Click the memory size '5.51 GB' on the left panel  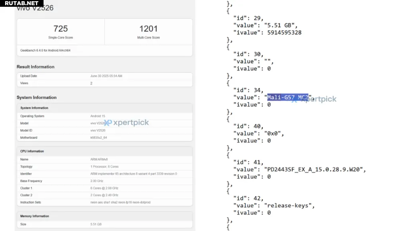[x=96, y=224]
